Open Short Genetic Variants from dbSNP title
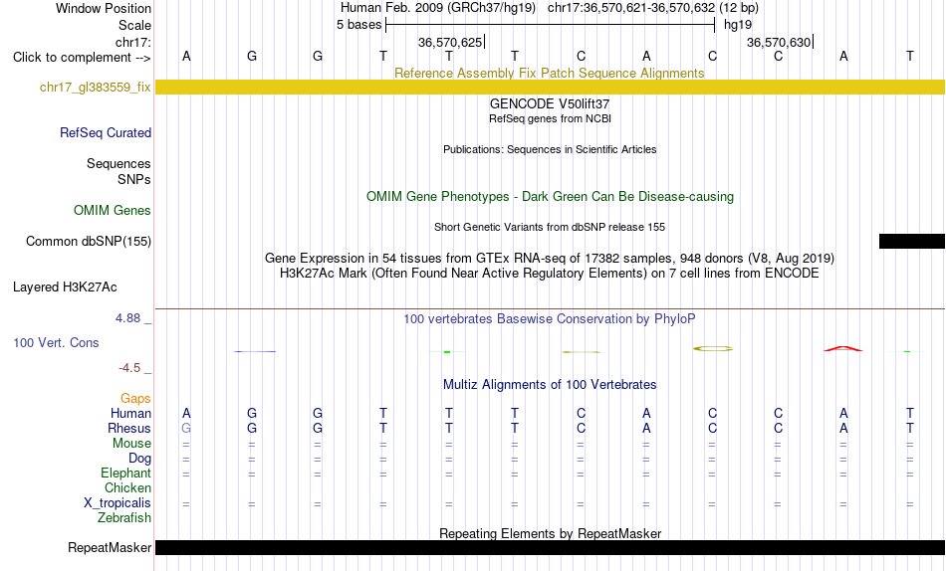Screen dimensions: 946x571 pyautogui.click(x=550, y=228)
